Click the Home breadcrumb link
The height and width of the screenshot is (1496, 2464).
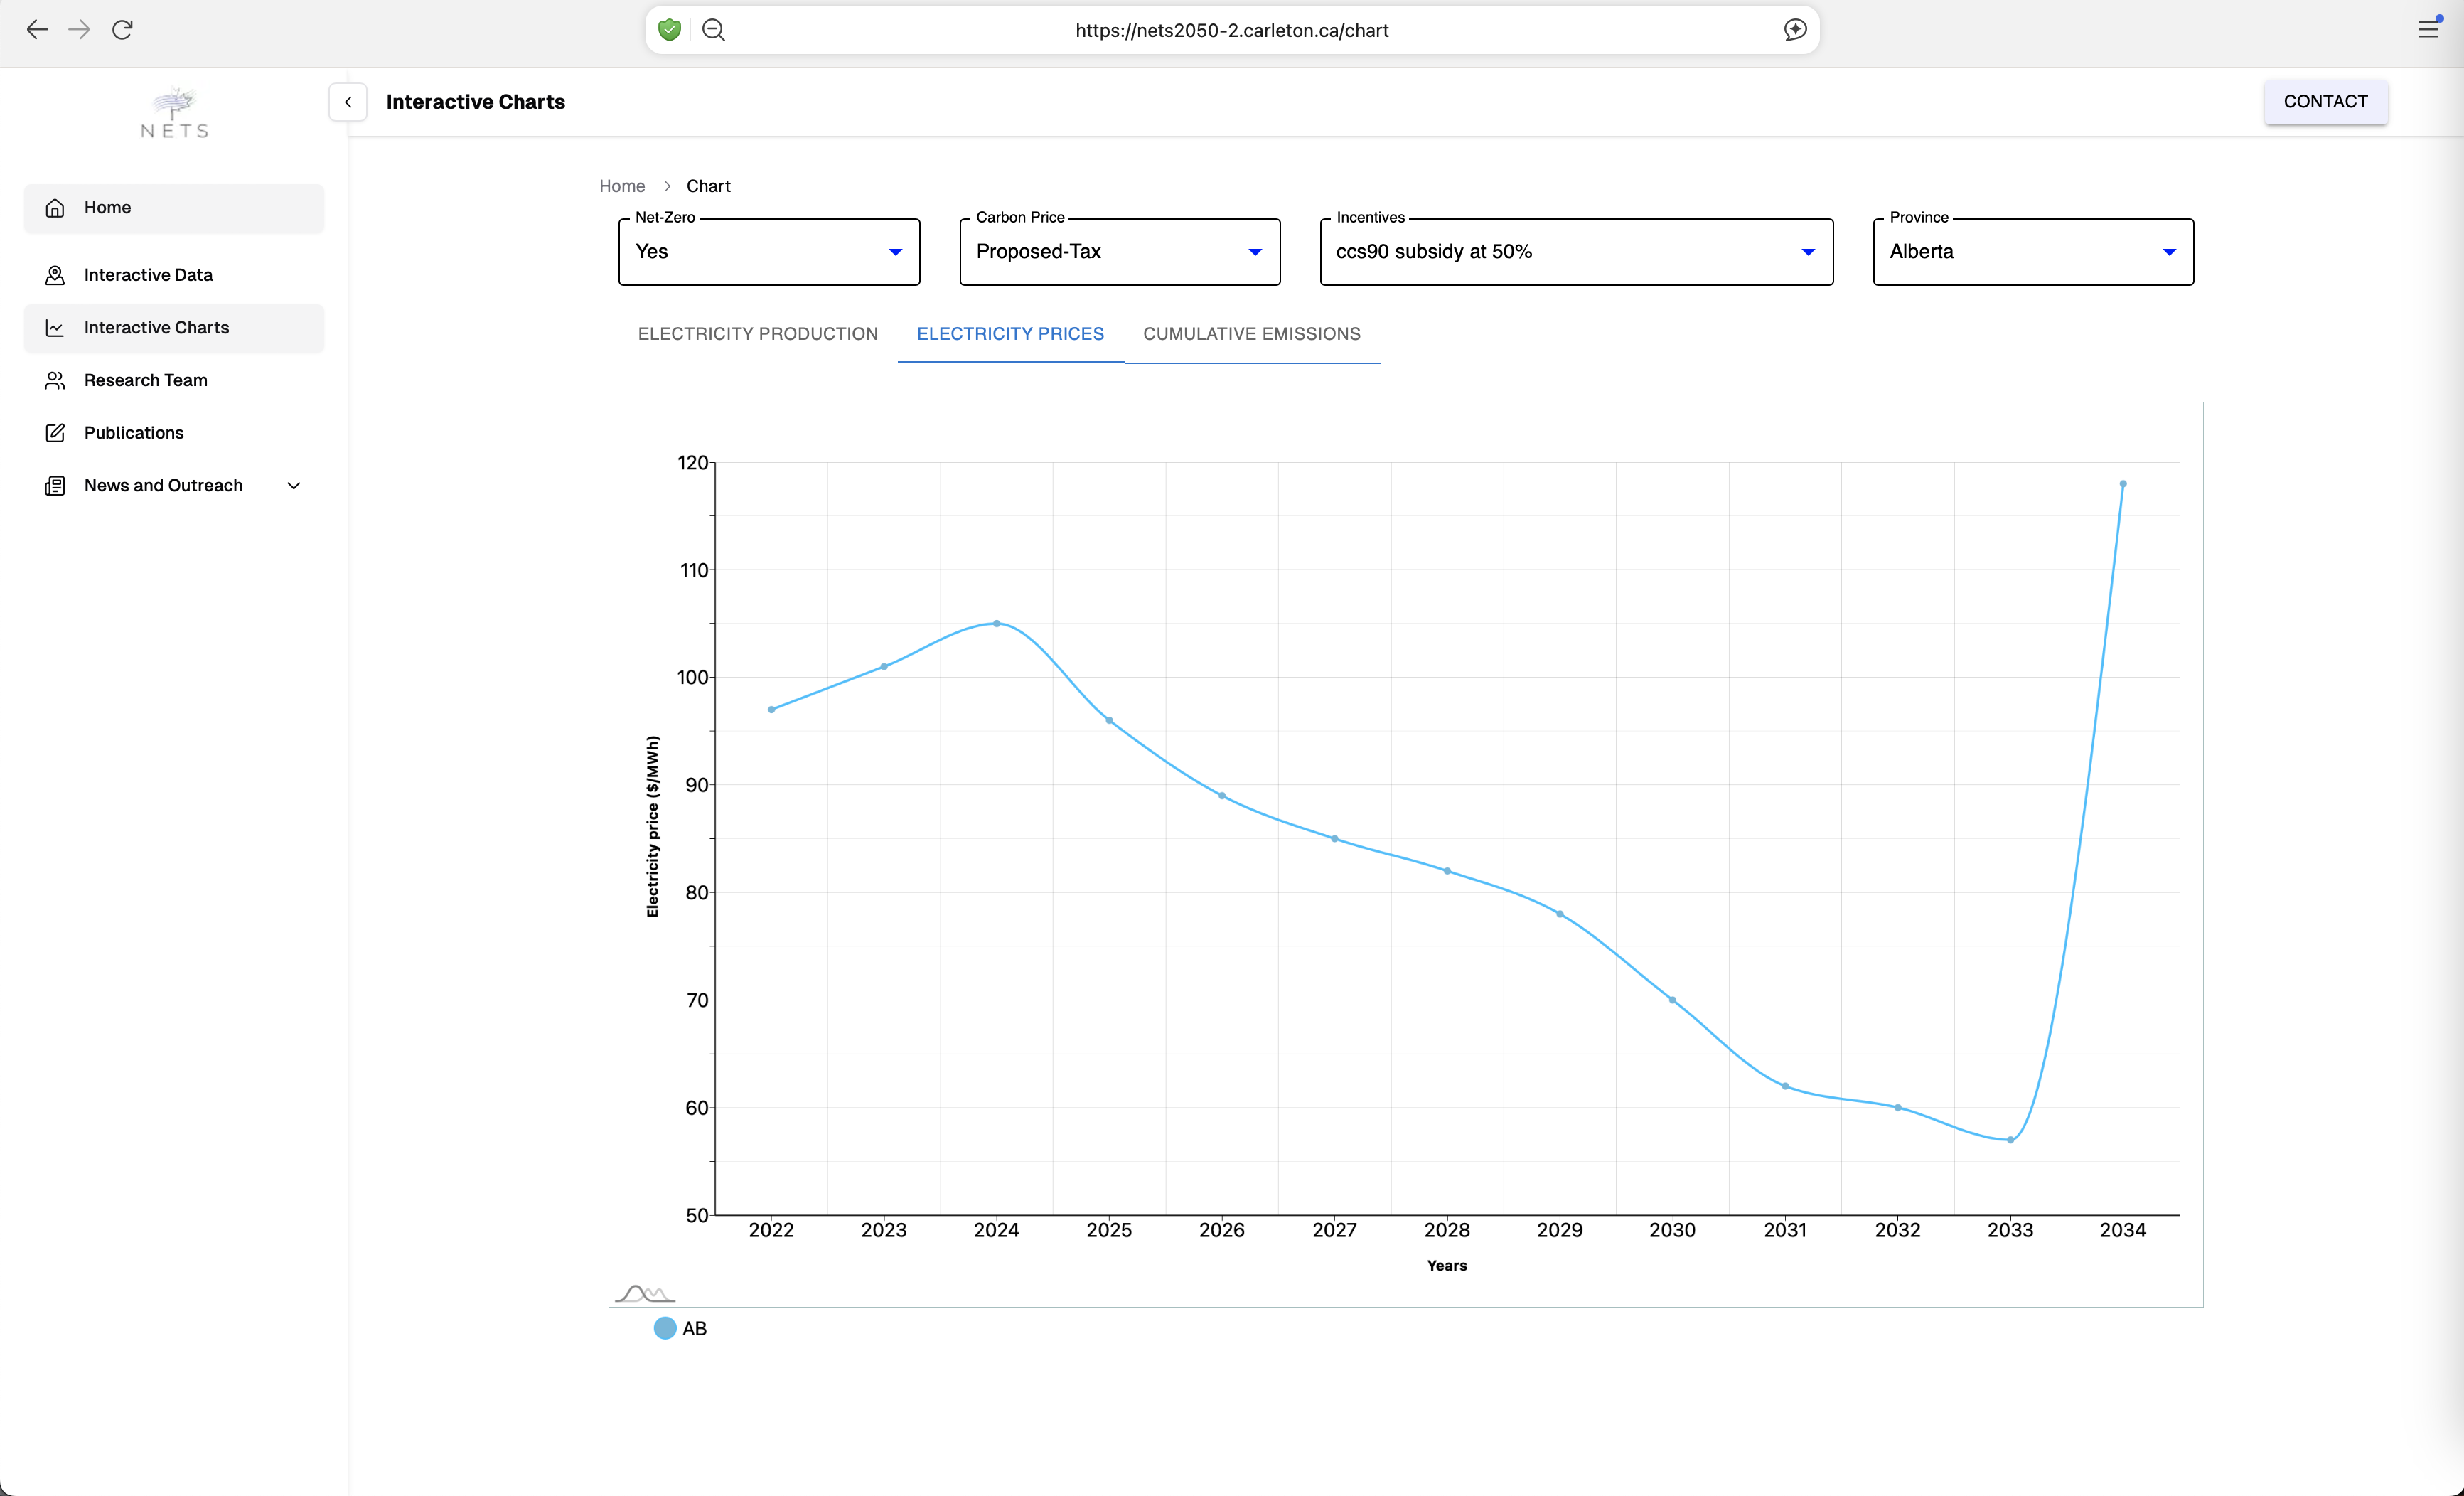pyautogui.click(x=622, y=186)
